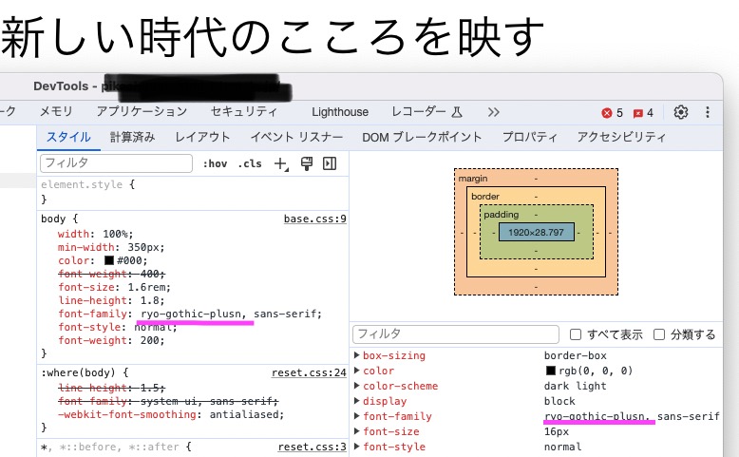
Task: Click line-height: 1.8 declaration
Action: (x=111, y=300)
